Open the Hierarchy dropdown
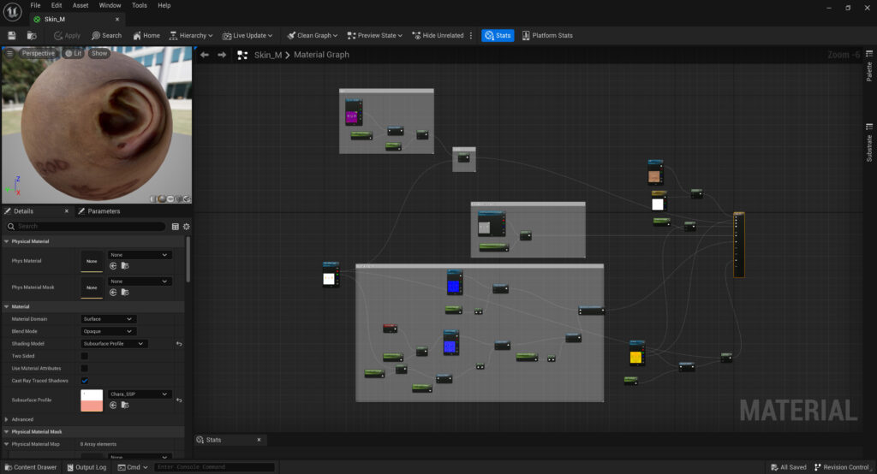 191,35
